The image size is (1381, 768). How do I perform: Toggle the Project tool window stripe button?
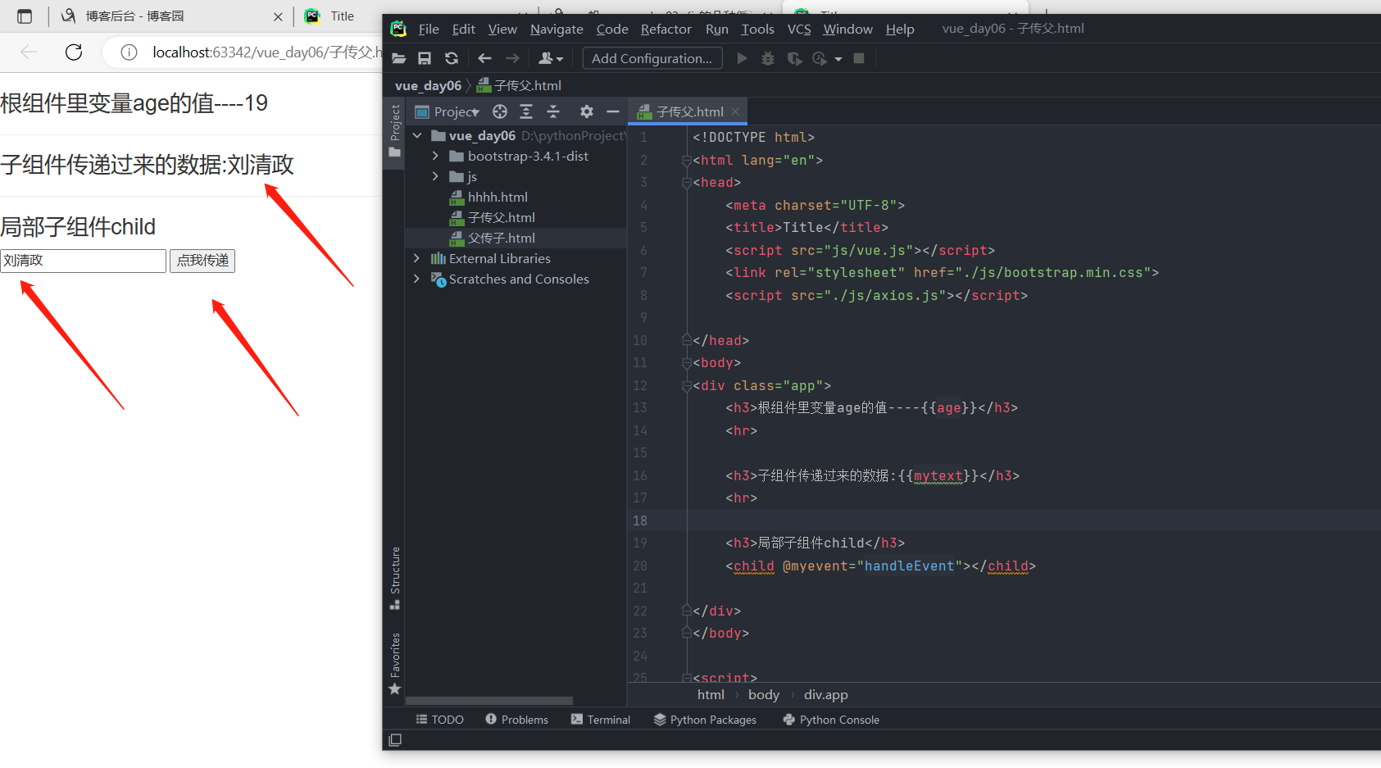394,131
